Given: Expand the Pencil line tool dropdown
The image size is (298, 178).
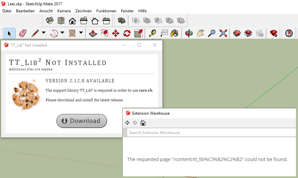Looking at the screenshot, I should [44, 33].
